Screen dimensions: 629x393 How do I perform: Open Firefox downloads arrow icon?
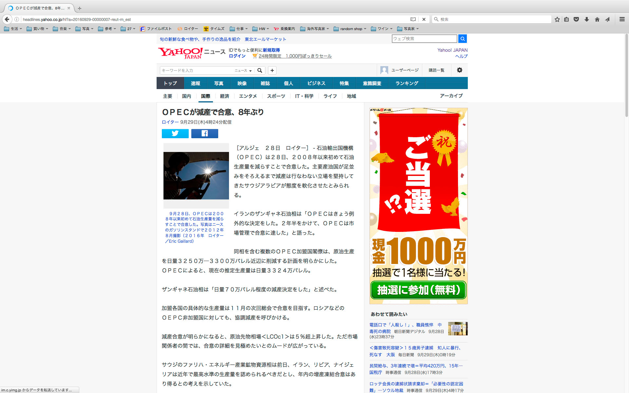(x=587, y=19)
